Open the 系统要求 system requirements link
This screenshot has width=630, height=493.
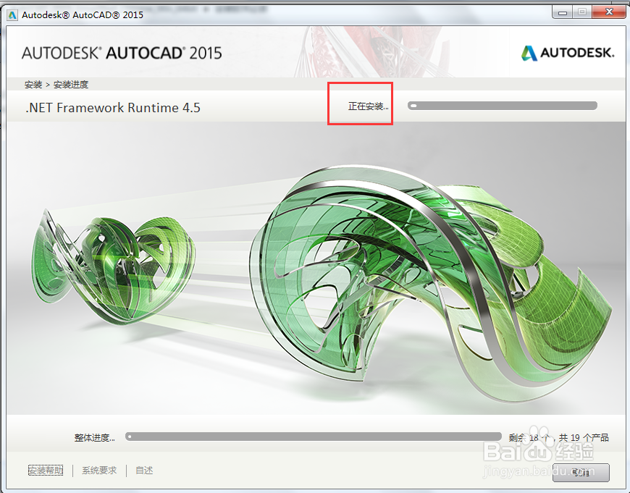(99, 470)
